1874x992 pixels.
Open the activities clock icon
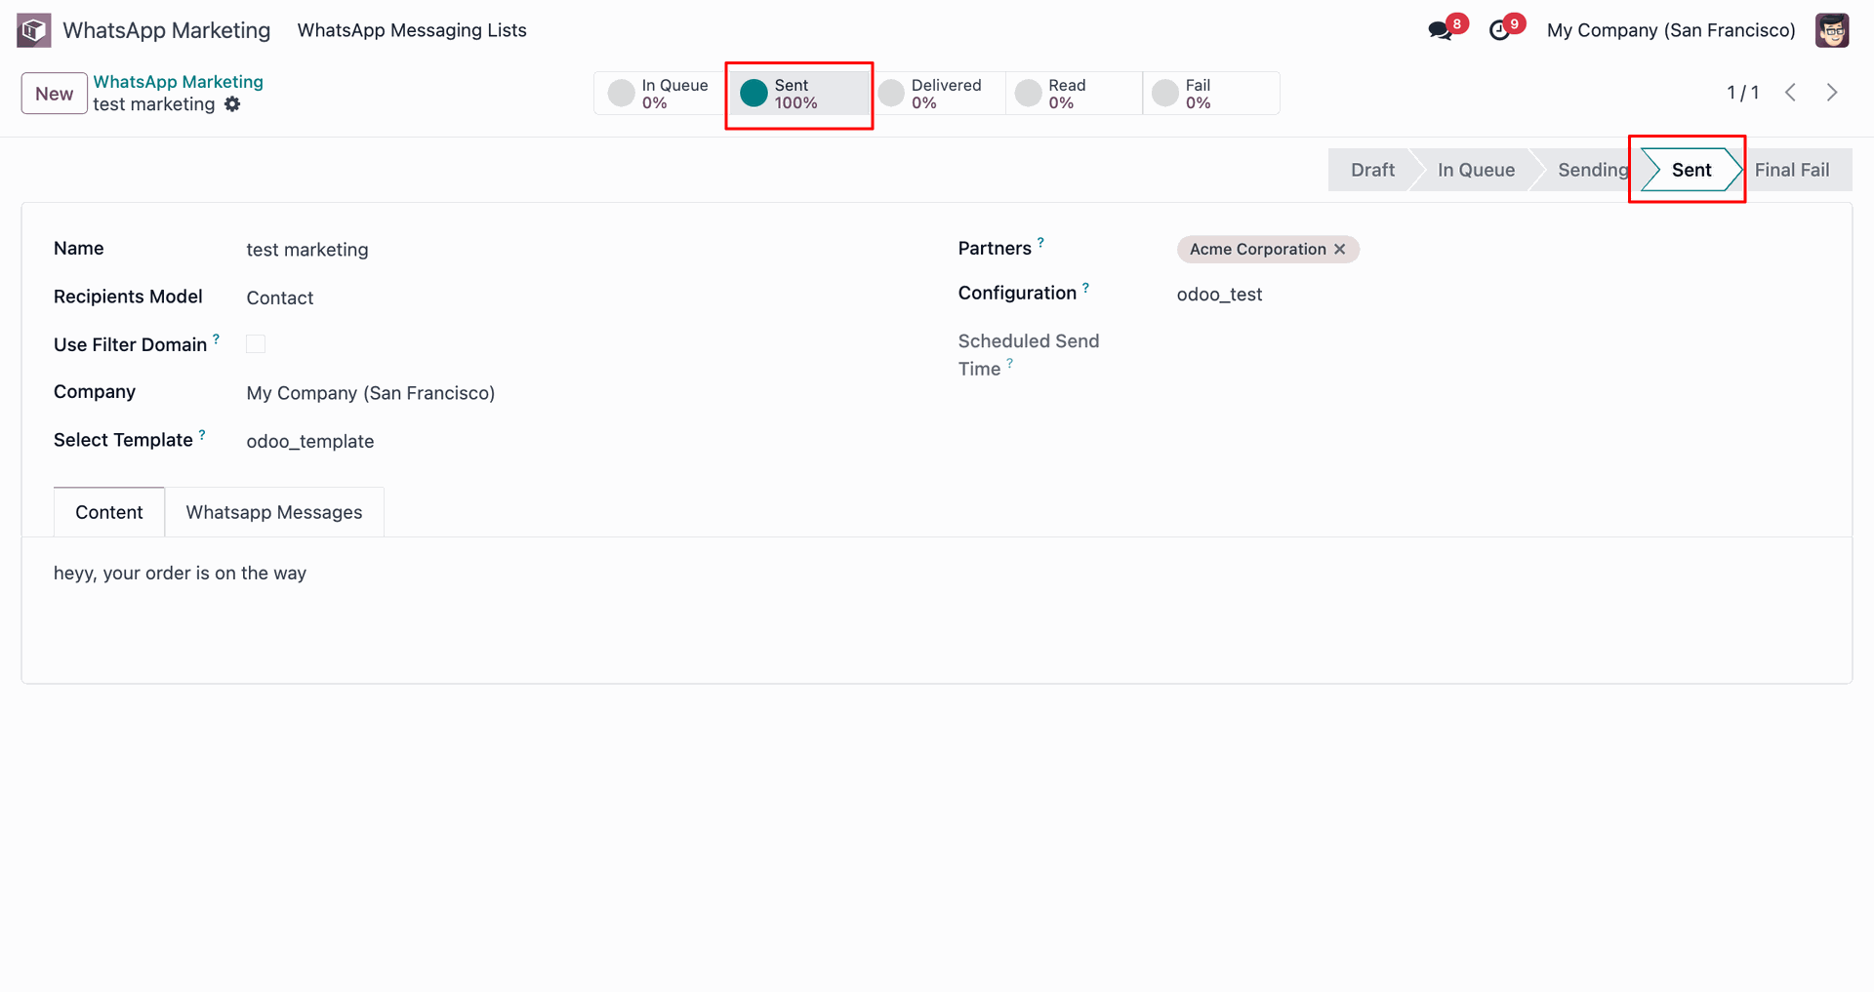pyautogui.click(x=1499, y=30)
